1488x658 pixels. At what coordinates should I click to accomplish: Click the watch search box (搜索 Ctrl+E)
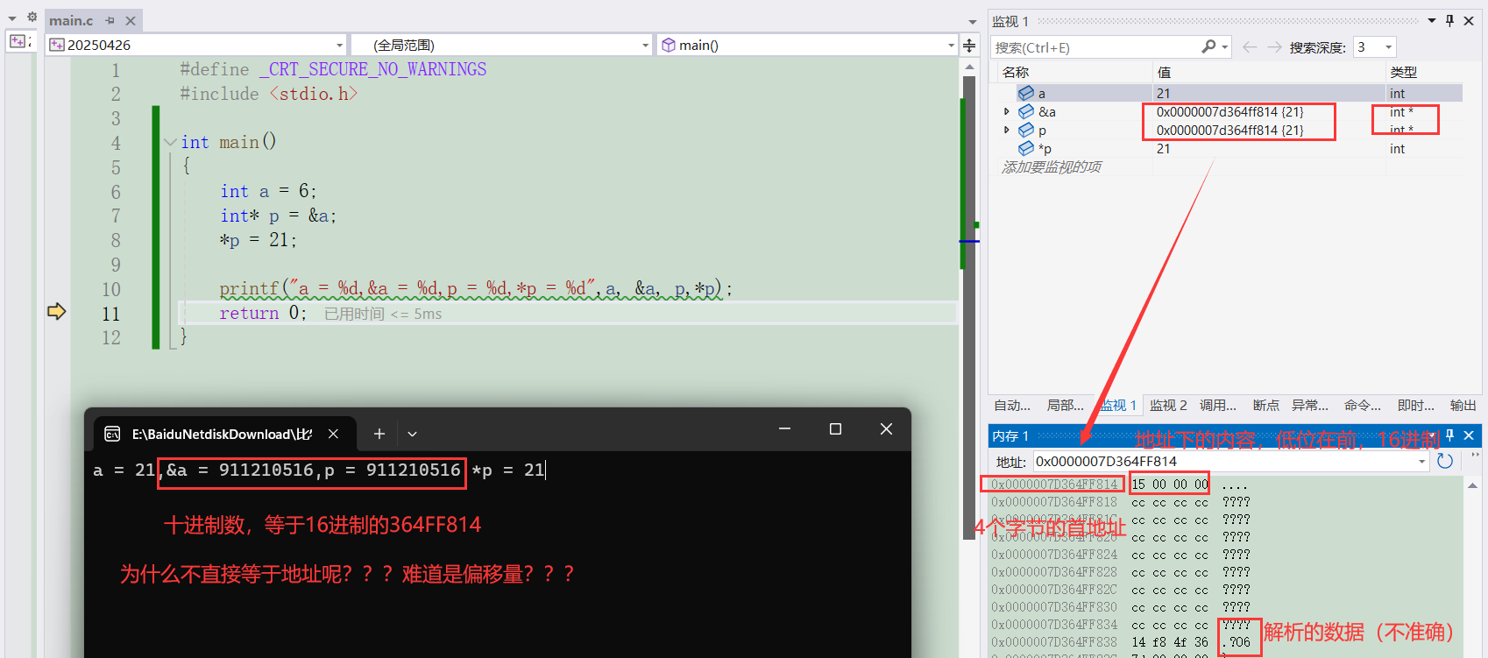pyautogui.click(x=1095, y=47)
